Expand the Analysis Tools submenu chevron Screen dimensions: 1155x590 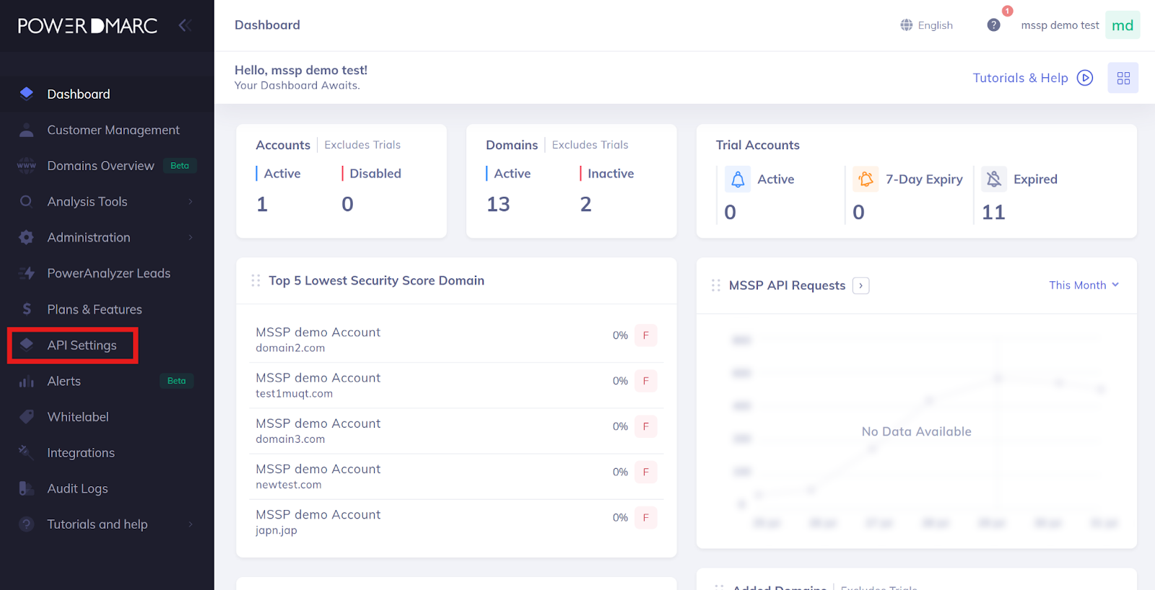coord(191,201)
